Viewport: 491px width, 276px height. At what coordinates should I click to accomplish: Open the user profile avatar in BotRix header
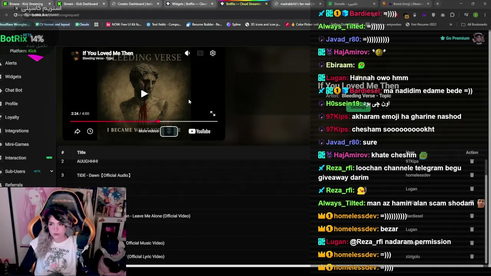478,38
